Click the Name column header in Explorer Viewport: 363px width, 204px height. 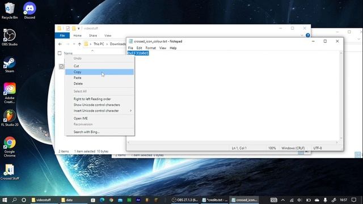coord(68,53)
